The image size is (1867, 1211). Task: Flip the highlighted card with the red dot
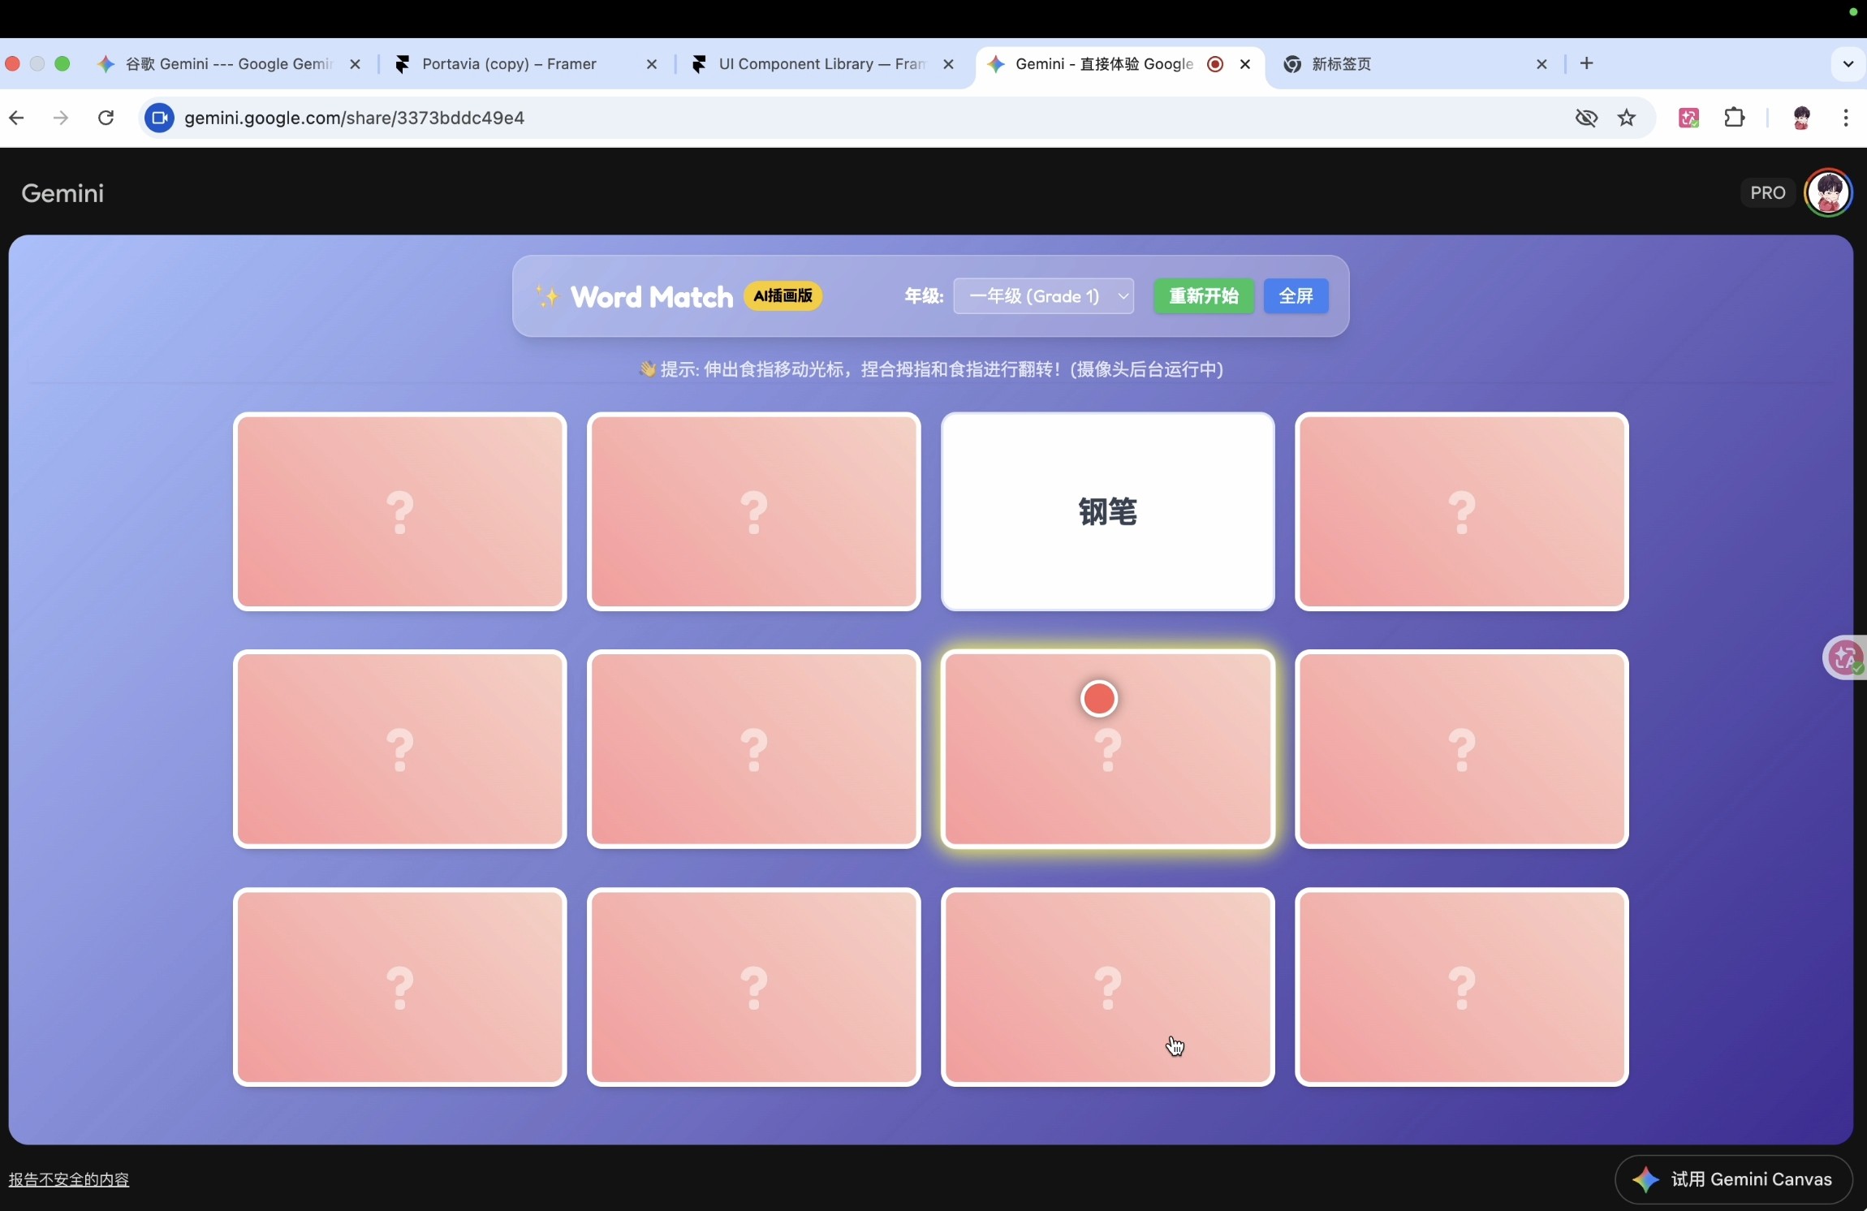[x=1107, y=749]
